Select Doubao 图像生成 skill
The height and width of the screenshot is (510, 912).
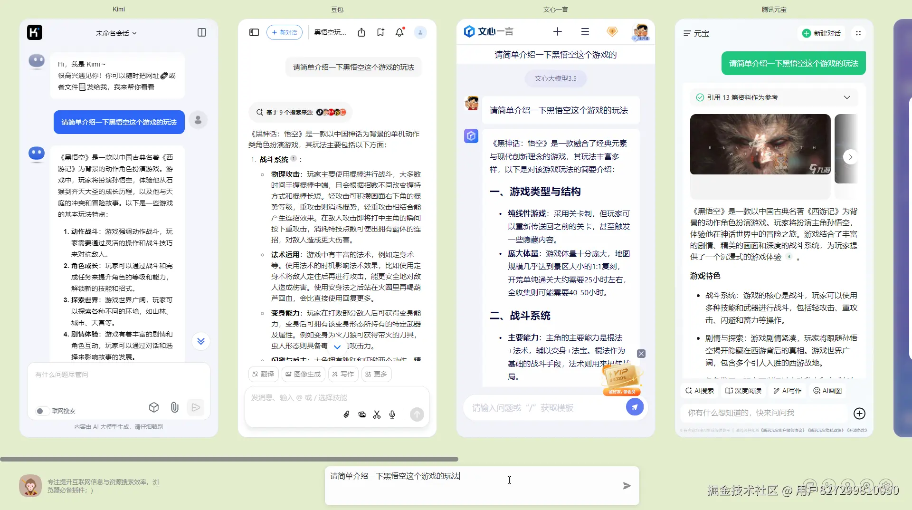coord(303,374)
